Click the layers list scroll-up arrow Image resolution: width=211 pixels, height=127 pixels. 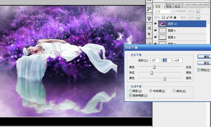(x=208, y=22)
